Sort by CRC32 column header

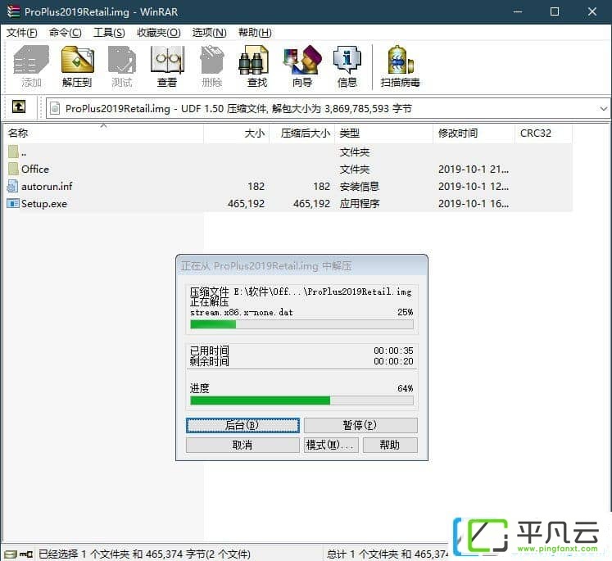pos(544,133)
